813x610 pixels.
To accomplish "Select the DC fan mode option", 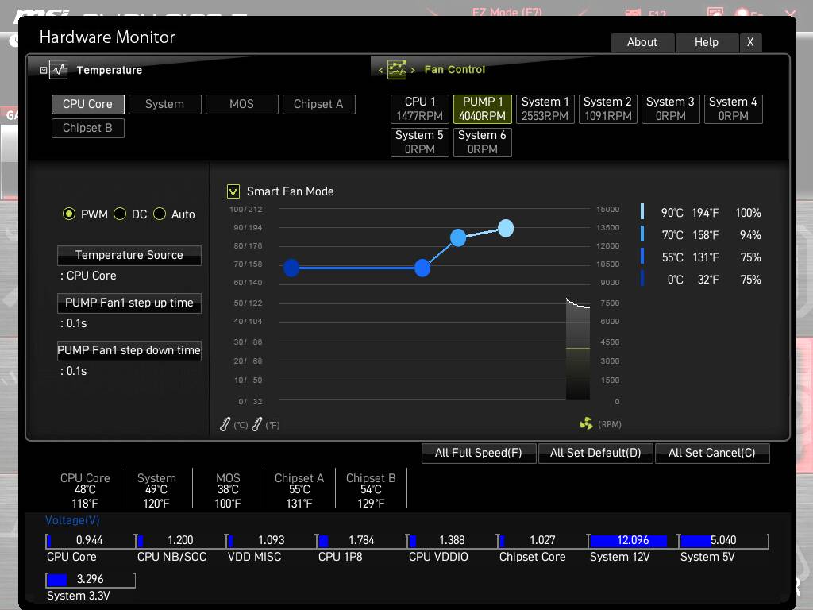I will 120,214.
